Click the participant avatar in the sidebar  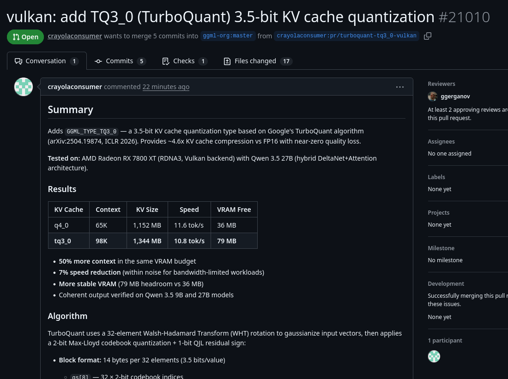(x=434, y=356)
